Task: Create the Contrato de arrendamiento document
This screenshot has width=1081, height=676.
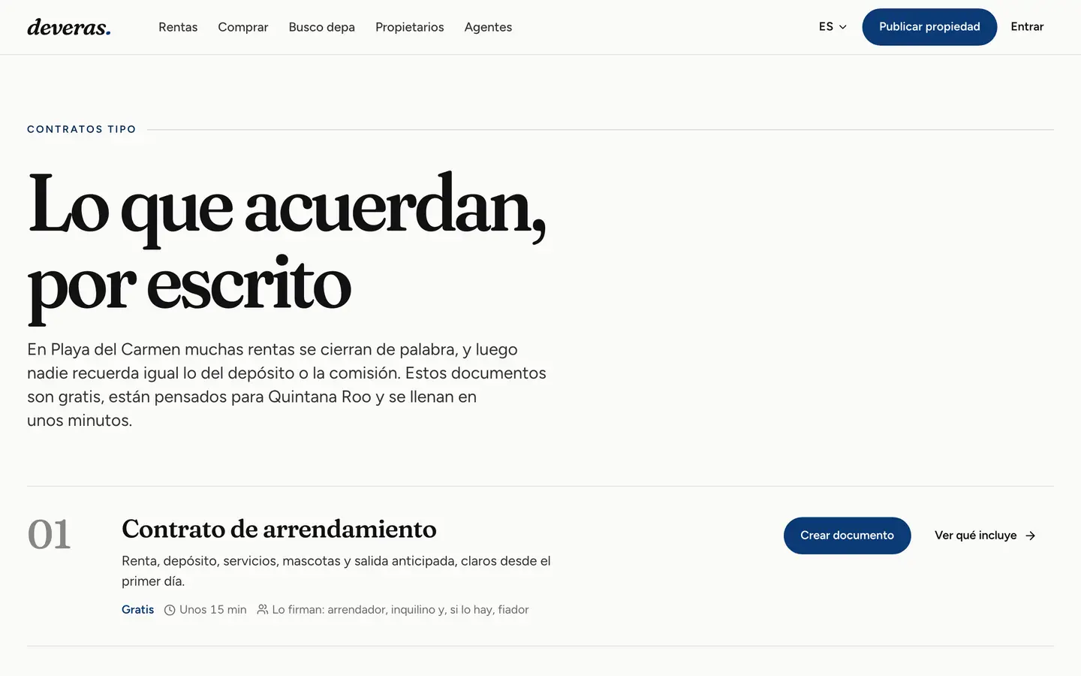Action: pos(847,536)
